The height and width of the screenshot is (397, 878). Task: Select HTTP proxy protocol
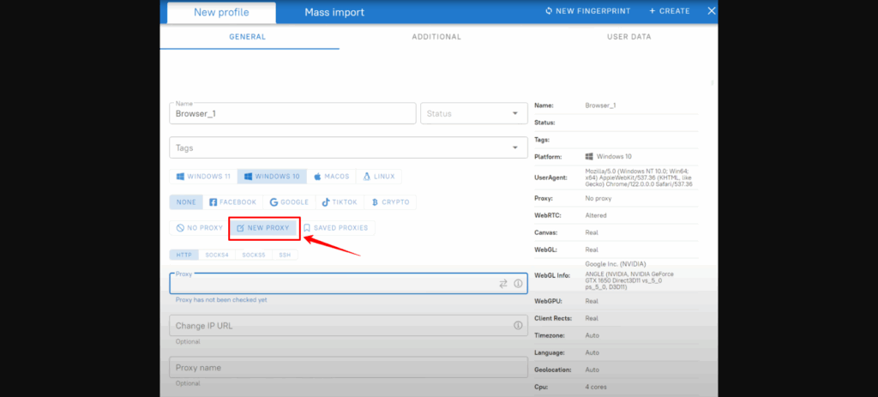184,255
